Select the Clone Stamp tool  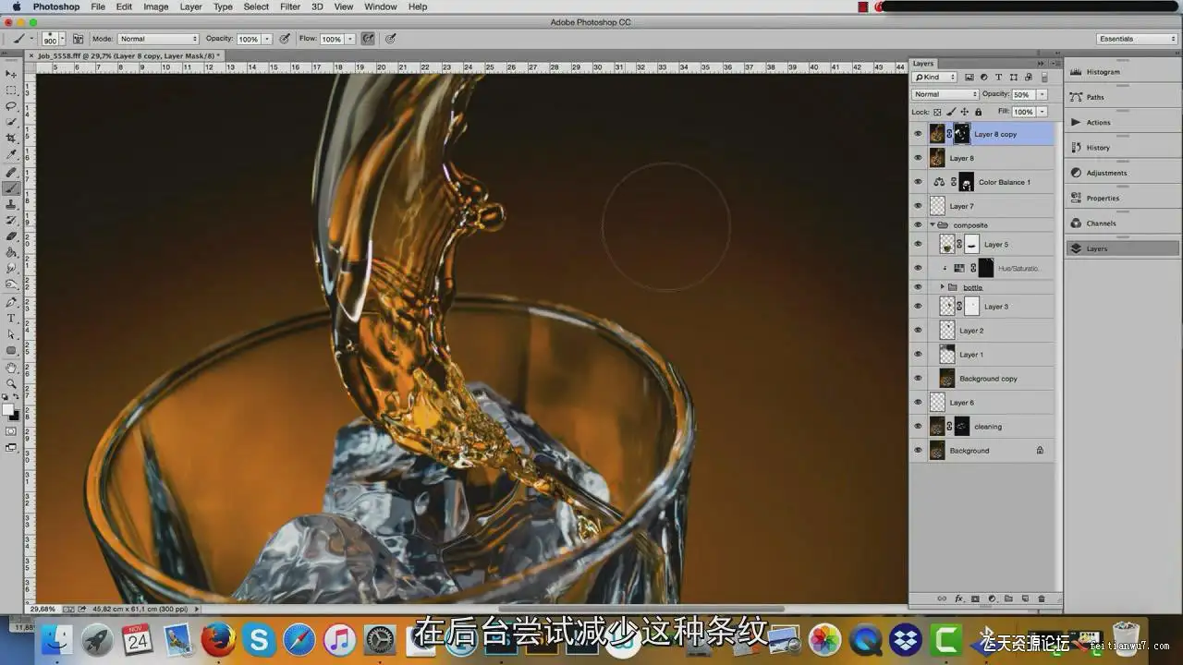tap(11, 204)
